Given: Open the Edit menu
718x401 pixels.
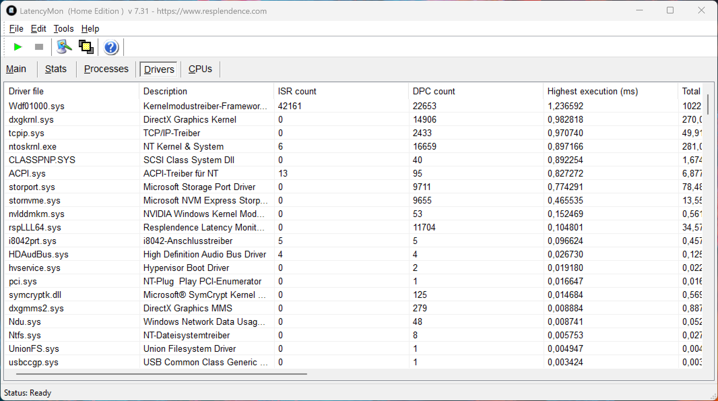Looking at the screenshot, I should pyautogui.click(x=38, y=29).
